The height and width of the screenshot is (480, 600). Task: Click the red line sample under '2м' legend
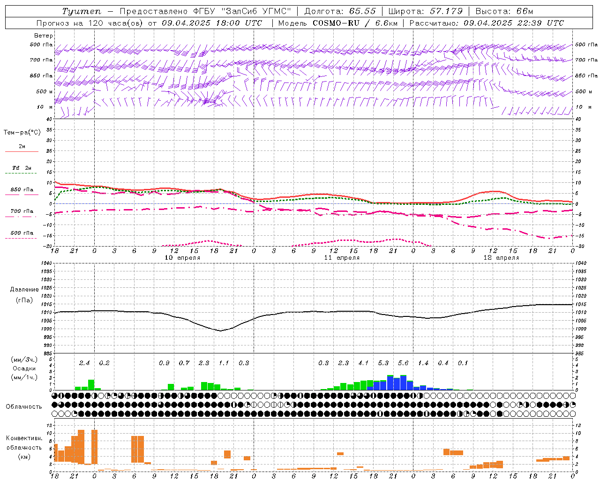[x=22, y=151]
